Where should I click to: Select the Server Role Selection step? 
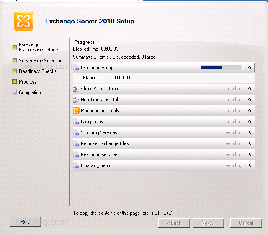coord(41,61)
